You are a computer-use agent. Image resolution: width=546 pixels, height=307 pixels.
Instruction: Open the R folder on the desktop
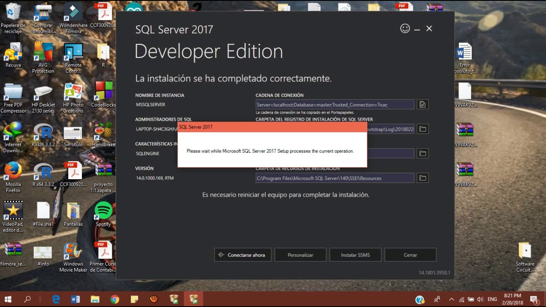[103, 55]
